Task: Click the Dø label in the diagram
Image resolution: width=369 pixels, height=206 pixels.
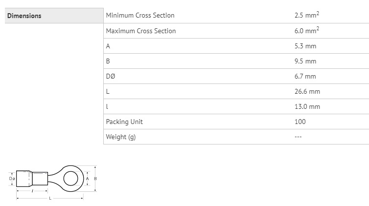Action: [x=12, y=179]
